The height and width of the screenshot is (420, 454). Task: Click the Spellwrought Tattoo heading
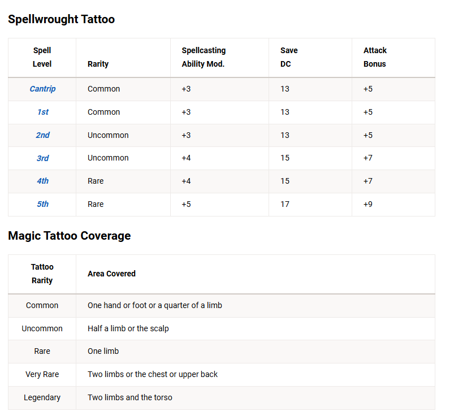[61, 19]
